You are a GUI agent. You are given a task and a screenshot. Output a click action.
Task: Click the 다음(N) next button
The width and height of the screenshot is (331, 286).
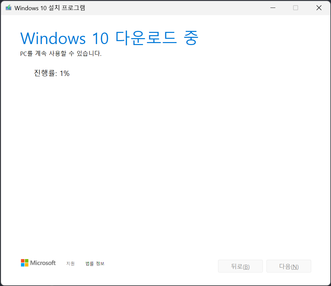(x=289, y=266)
